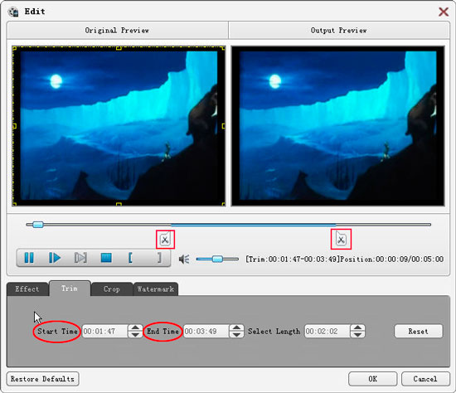Increase Start Time with up arrow

(x=135, y=327)
